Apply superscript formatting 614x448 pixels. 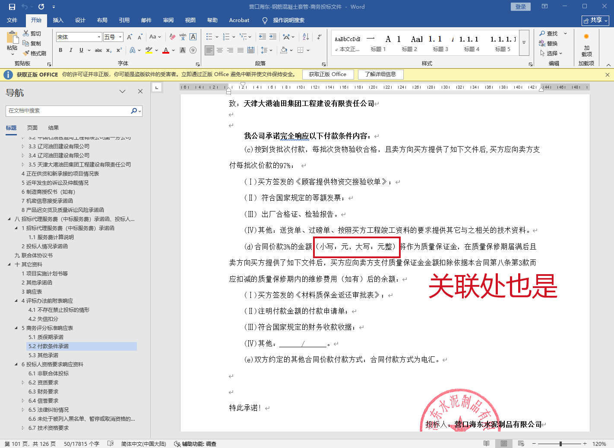pos(119,50)
